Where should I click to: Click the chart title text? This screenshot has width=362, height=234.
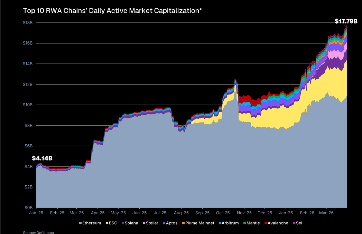112,11
